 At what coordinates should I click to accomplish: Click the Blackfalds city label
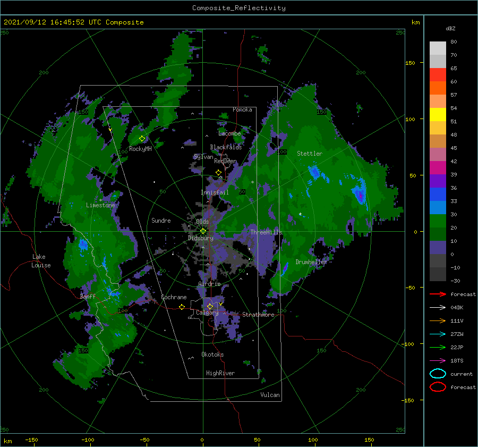226,147
